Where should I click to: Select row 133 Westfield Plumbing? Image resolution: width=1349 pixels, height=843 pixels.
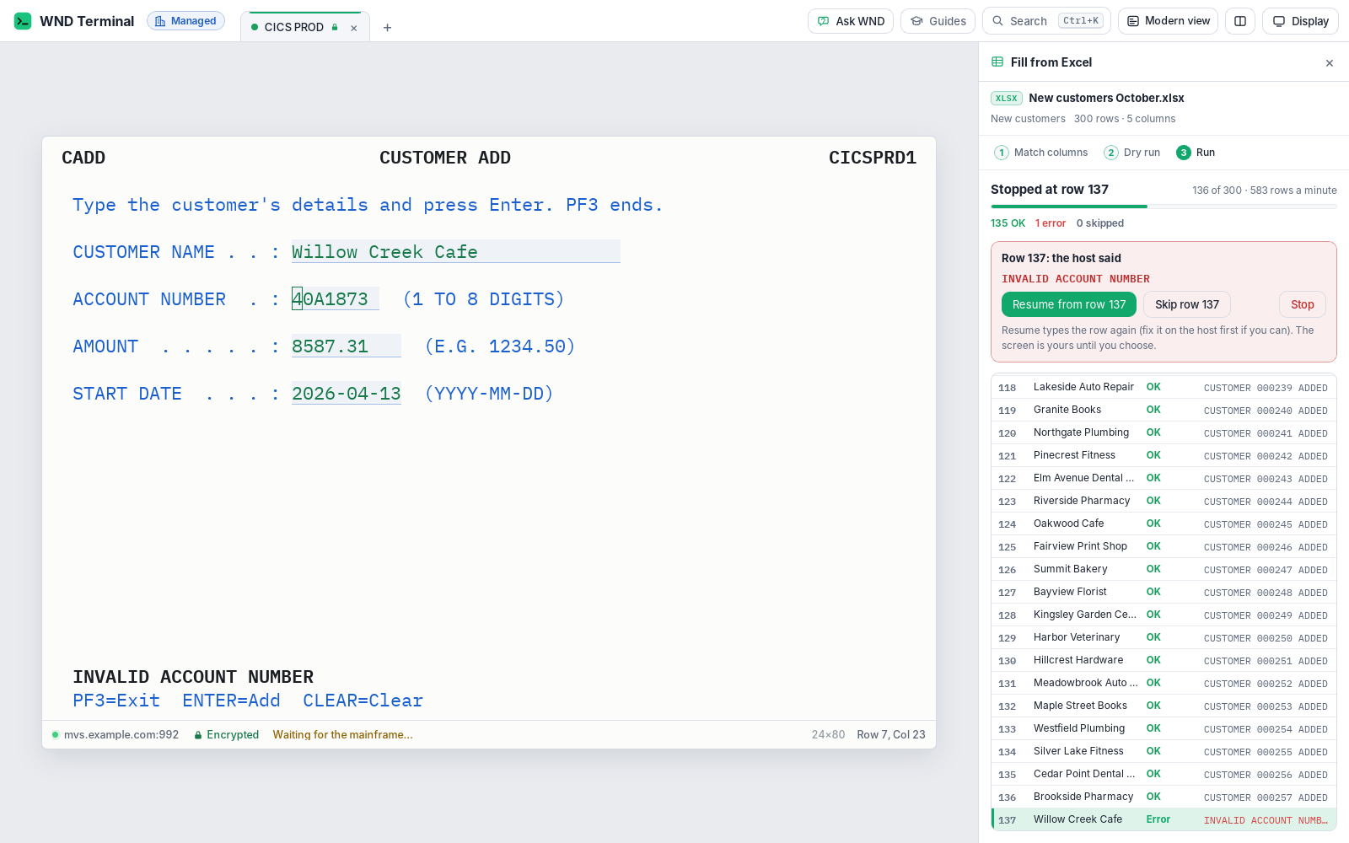point(1164,728)
